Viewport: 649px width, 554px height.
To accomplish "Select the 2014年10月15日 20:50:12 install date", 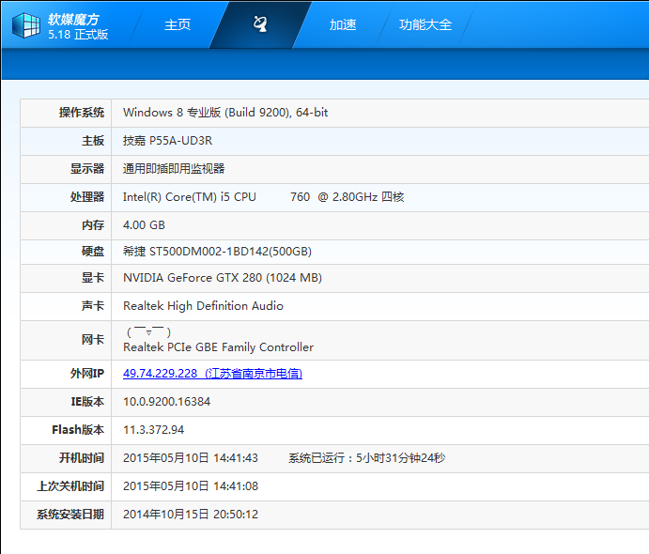I will pyautogui.click(x=191, y=515).
